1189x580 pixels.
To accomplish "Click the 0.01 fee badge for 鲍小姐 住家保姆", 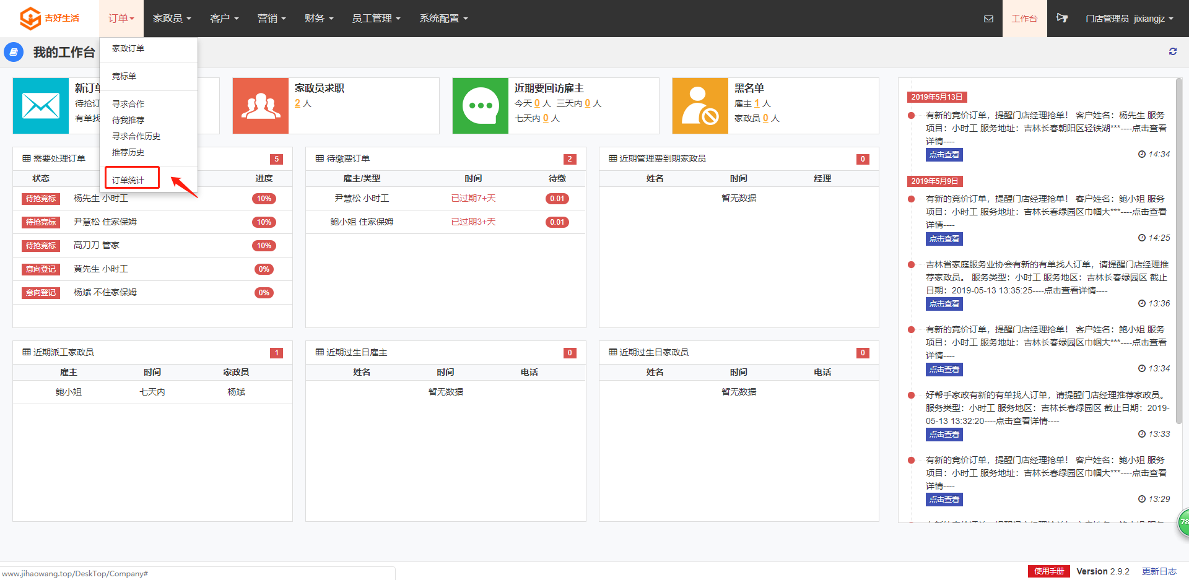I will (x=557, y=222).
